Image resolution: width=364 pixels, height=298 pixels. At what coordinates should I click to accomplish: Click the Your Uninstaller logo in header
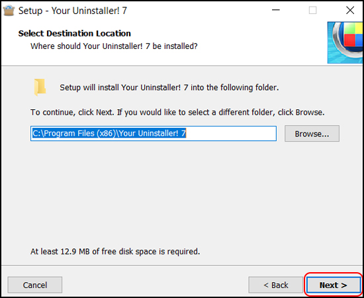(345, 42)
